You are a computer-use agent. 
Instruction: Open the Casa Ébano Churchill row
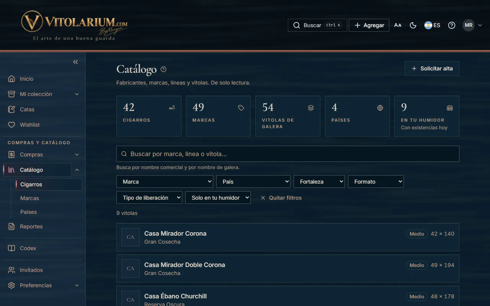[x=288, y=296]
